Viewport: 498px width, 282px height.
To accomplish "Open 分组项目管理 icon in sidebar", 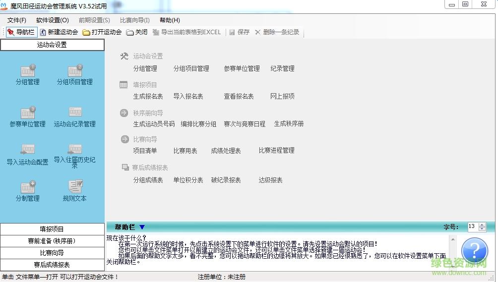I will 74,75.
